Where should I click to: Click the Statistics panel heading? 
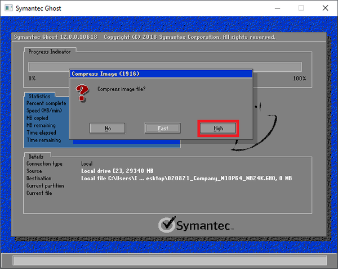coord(39,96)
